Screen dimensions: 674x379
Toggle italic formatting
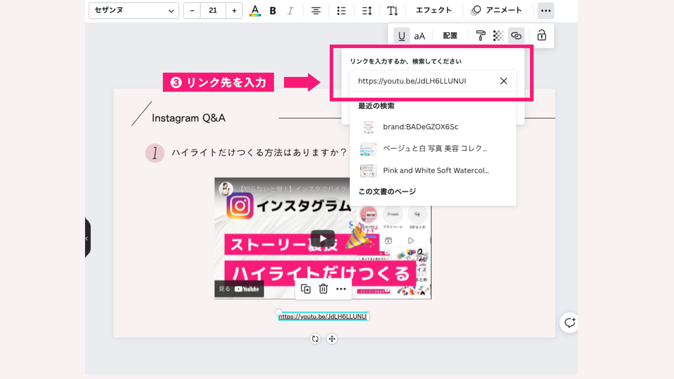(290, 11)
